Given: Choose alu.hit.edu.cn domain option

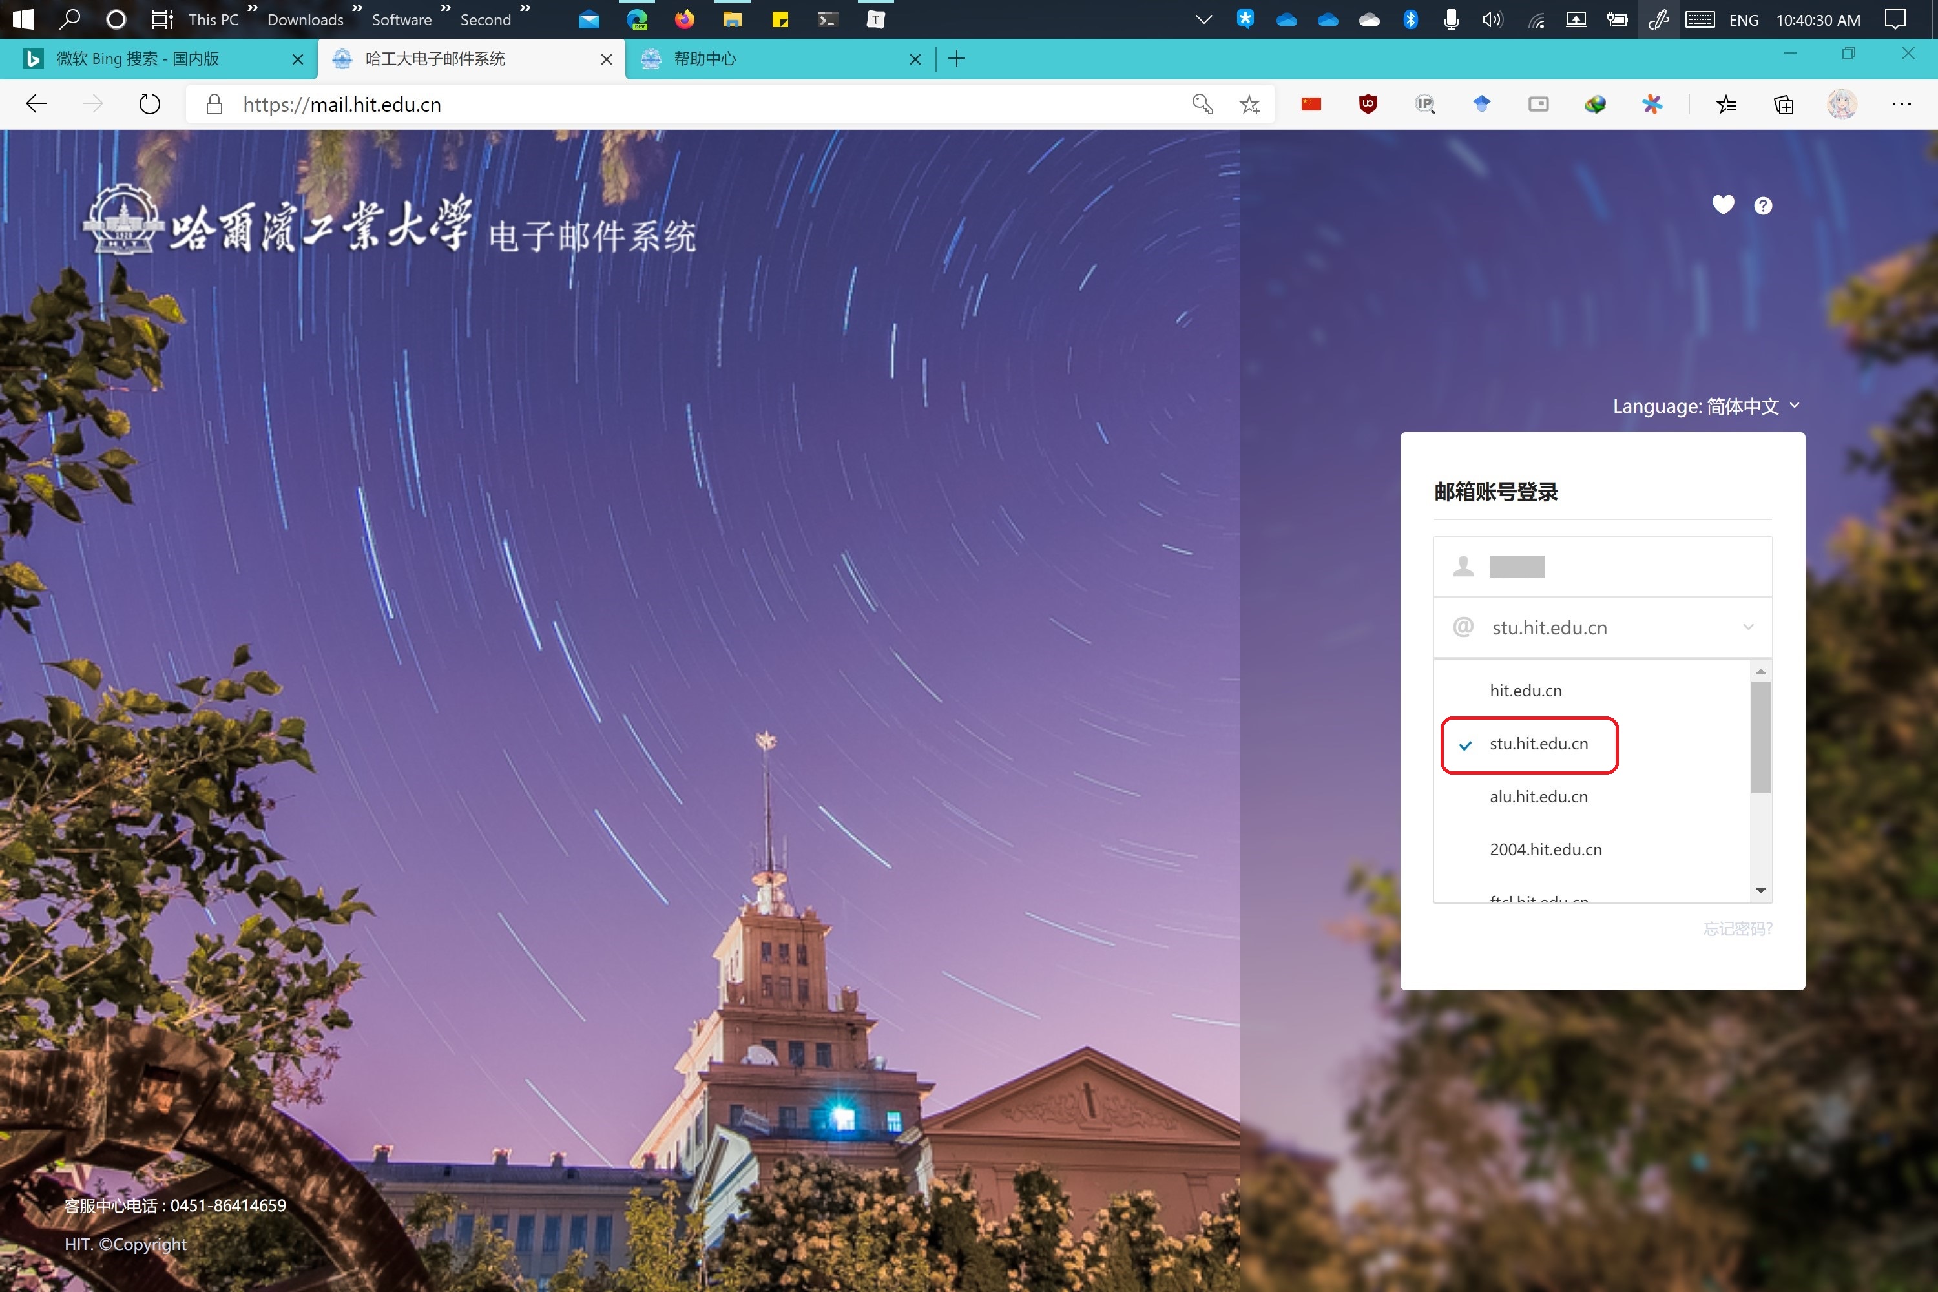Looking at the screenshot, I should 1592,797.
